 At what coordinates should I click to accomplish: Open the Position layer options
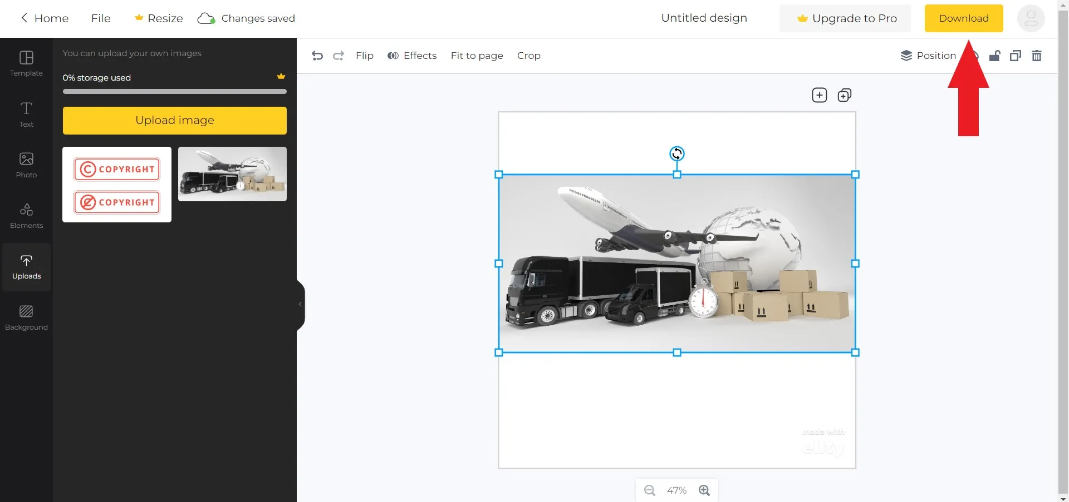click(928, 56)
